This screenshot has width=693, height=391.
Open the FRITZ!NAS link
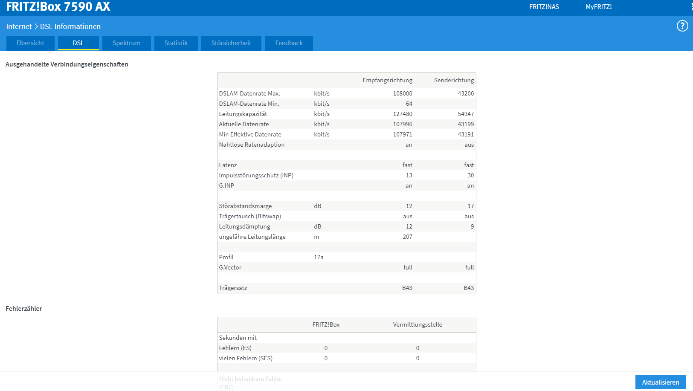click(544, 7)
